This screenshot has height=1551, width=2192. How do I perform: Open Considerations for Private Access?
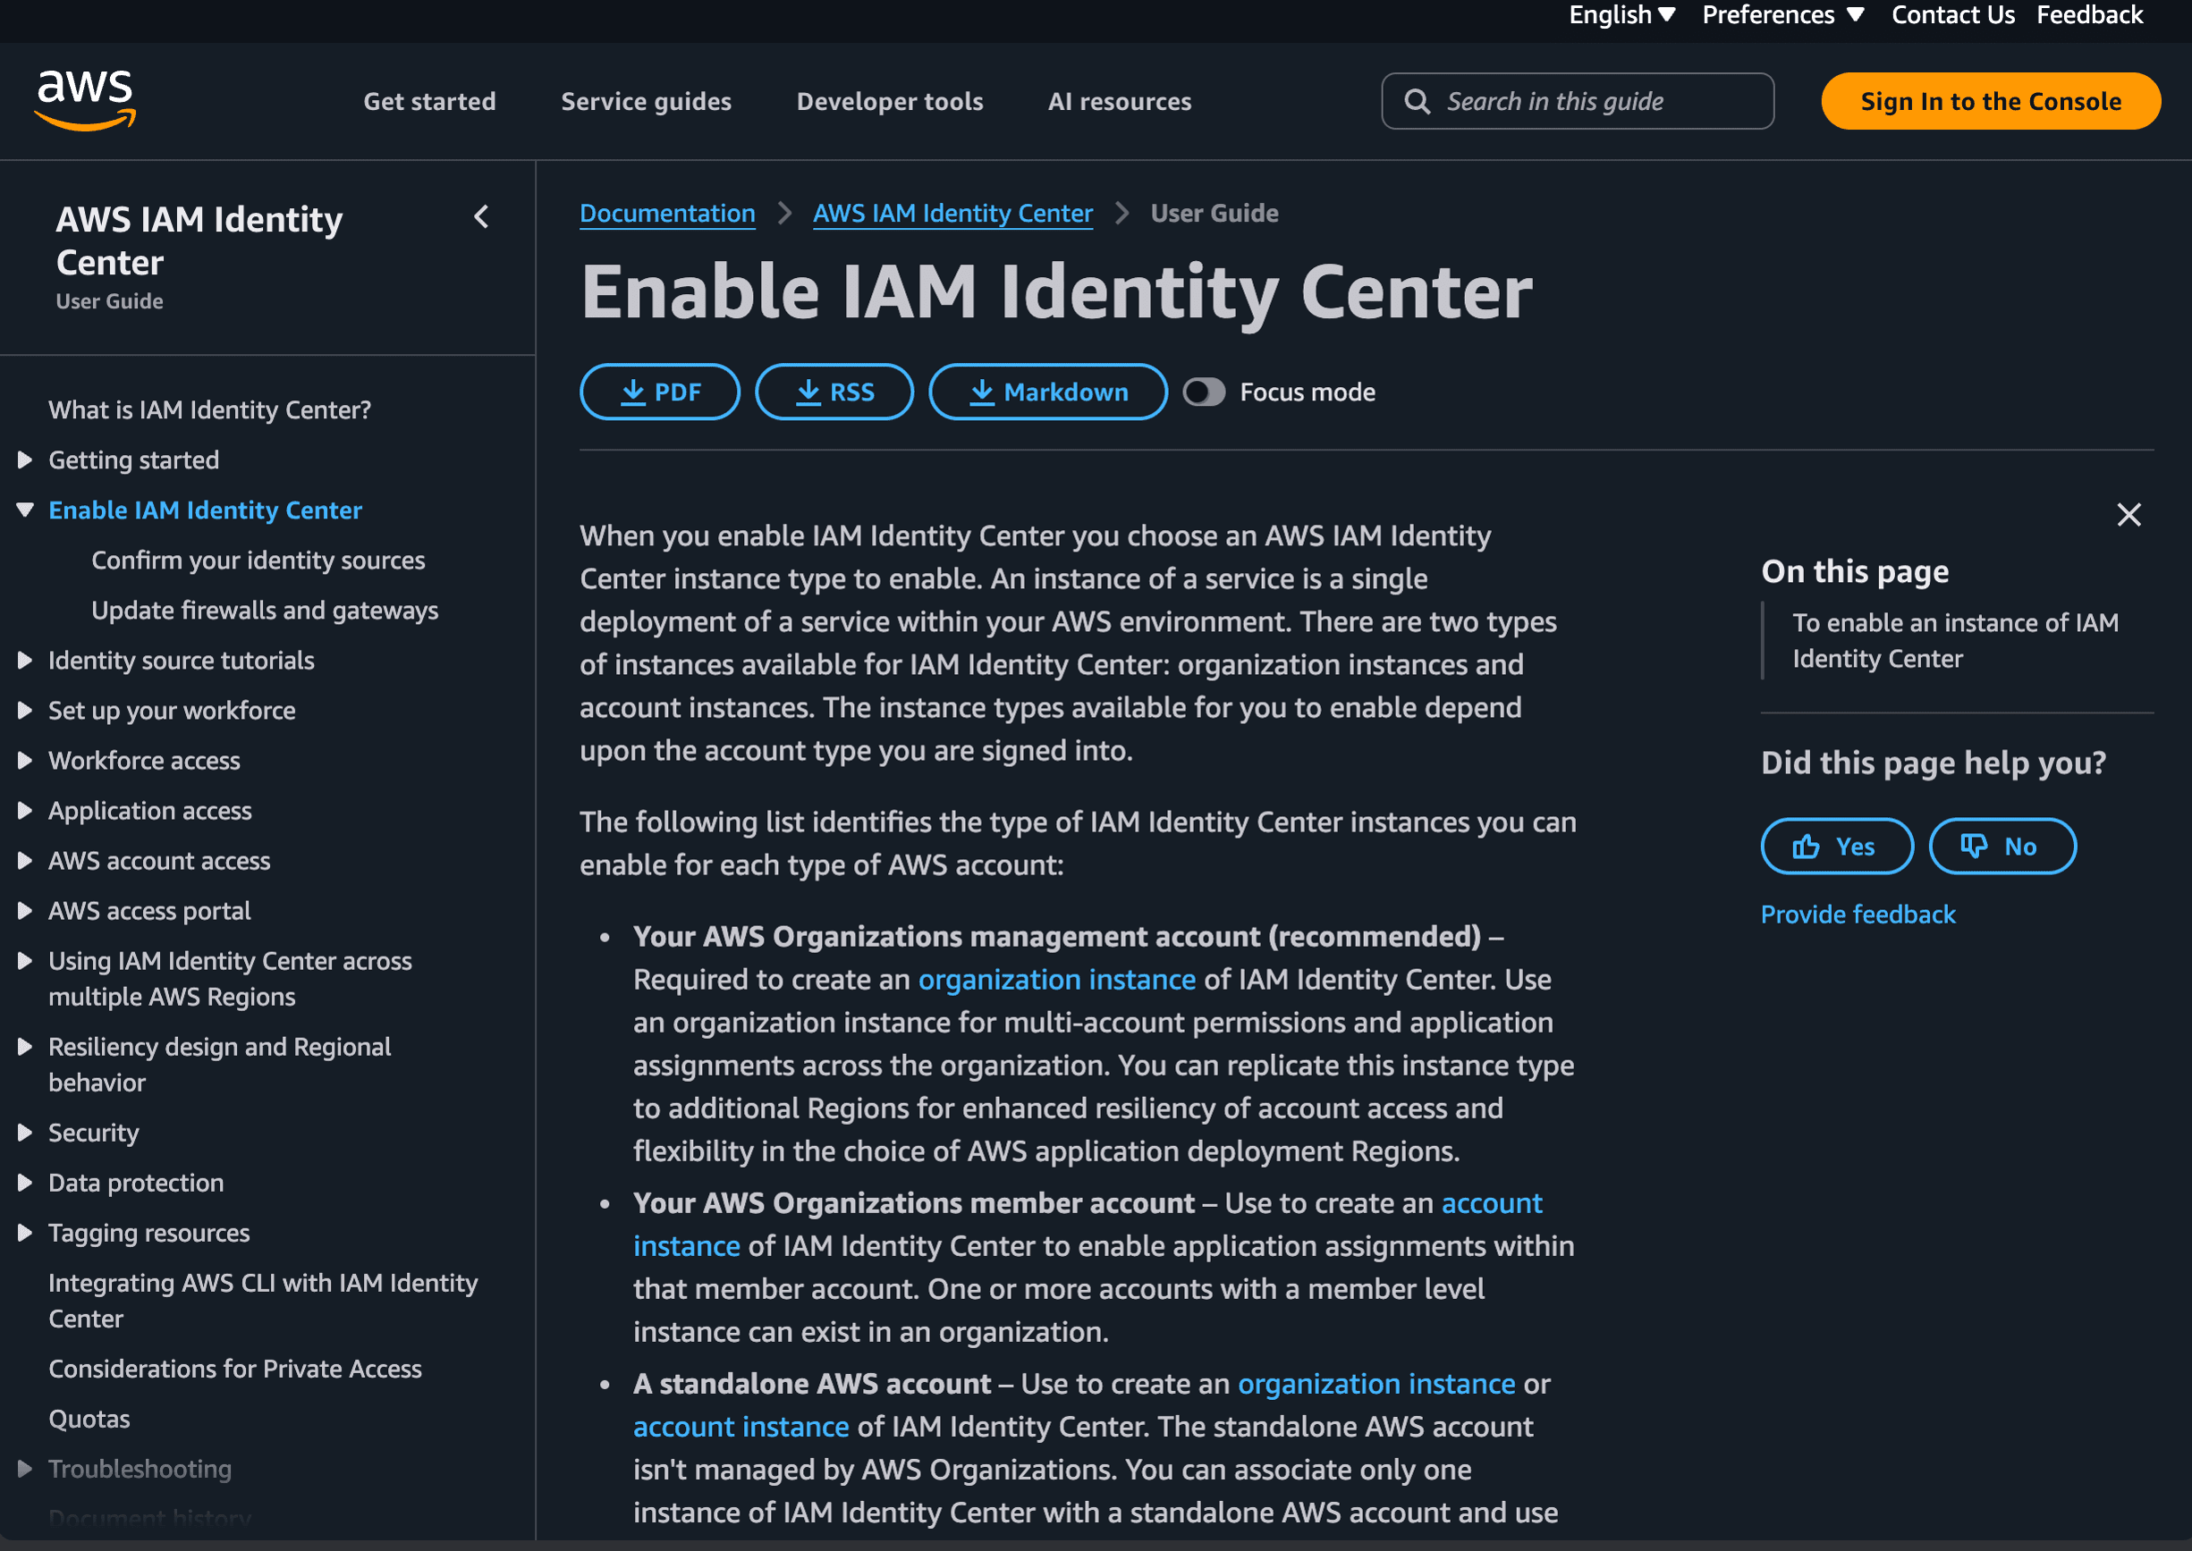pos(235,1369)
